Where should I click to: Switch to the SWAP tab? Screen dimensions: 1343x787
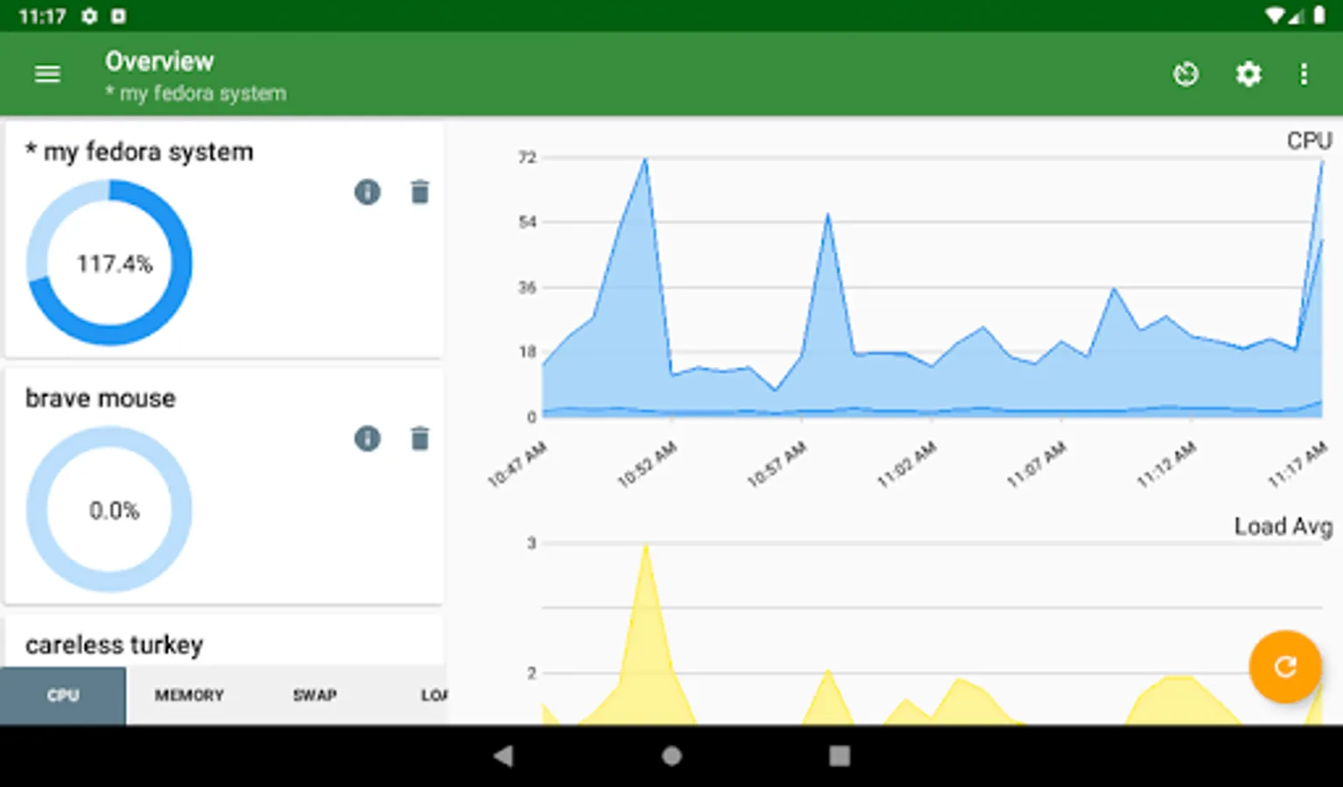pyautogui.click(x=315, y=695)
